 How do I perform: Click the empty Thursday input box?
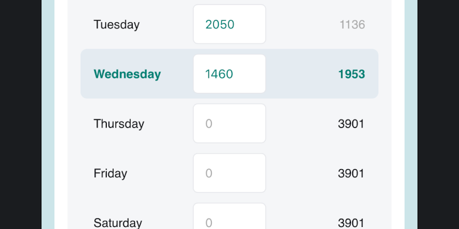(x=229, y=123)
